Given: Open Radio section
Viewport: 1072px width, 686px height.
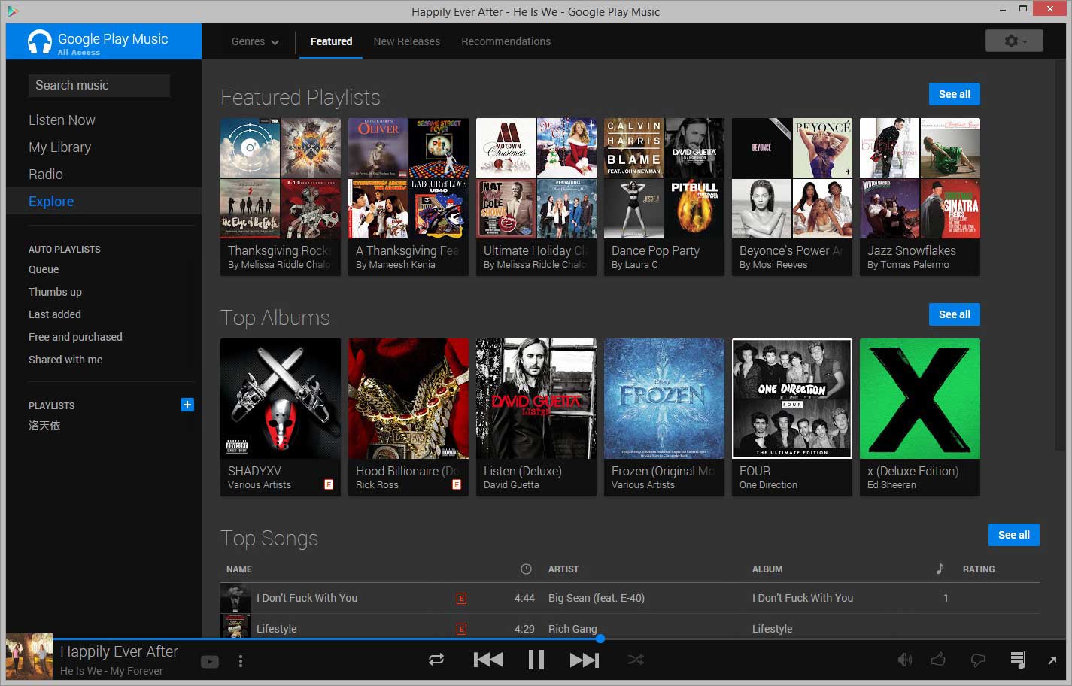Looking at the screenshot, I should (46, 175).
